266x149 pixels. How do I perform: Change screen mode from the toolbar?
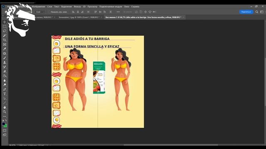tap(5, 135)
